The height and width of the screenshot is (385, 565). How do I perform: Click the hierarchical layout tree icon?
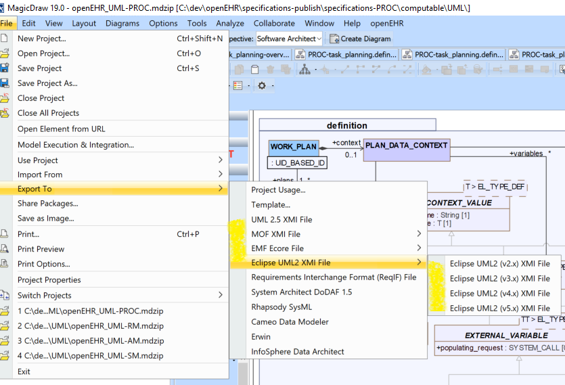pos(305,69)
